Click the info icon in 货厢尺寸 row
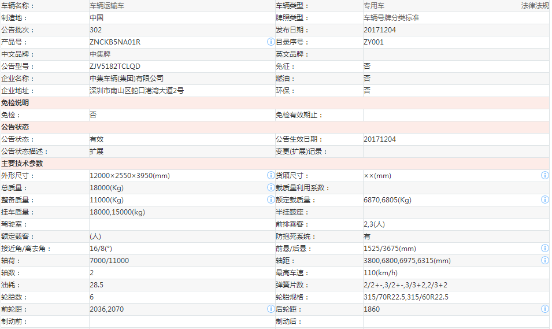Screen dimensions: 552x329 tap(544, 175)
